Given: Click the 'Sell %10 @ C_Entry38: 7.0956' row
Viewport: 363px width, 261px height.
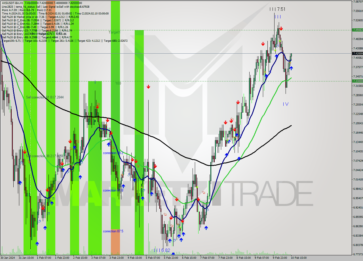Looking at the screenshot, I should 38,20.
